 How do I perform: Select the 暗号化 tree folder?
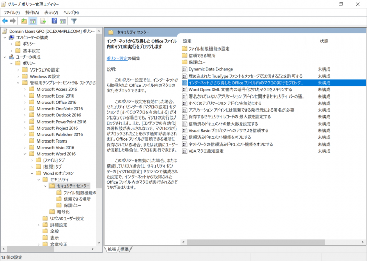63,212
